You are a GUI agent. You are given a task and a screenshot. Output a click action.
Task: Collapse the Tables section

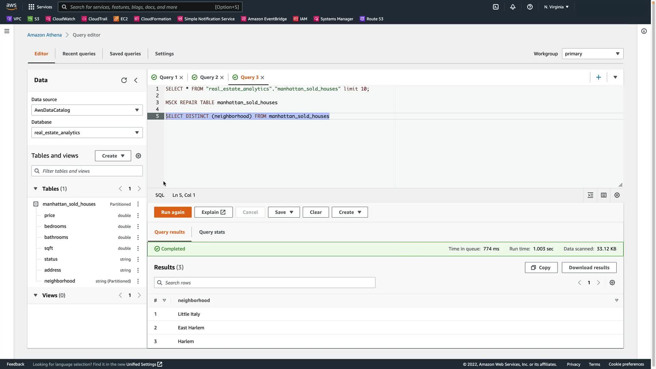36,189
